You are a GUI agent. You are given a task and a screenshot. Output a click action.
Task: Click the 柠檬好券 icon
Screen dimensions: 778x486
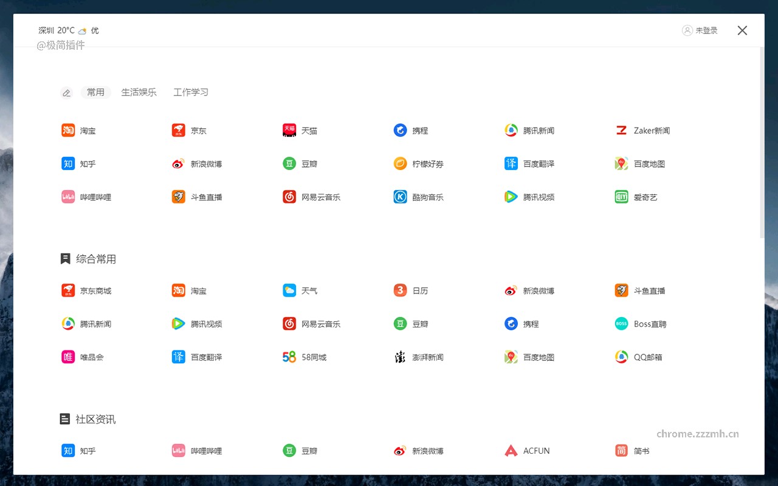[400, 163]
